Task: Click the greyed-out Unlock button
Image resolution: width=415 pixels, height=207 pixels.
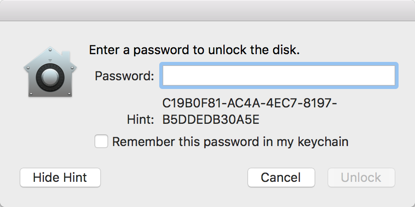Action: coord(361,177)
